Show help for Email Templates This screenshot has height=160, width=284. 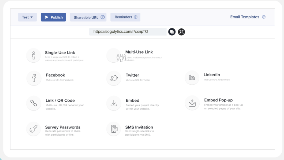tap(264, 17)
